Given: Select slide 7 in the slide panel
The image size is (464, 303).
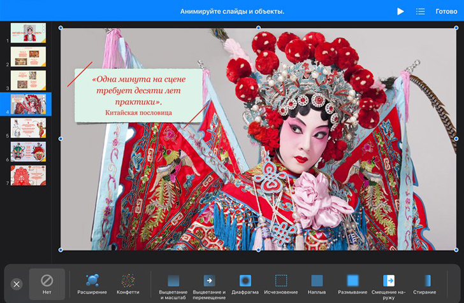Looking at the screenshot, I should 28,175.
